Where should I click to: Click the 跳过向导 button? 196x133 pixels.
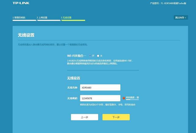pyautogui.click(x=181, y=18)
